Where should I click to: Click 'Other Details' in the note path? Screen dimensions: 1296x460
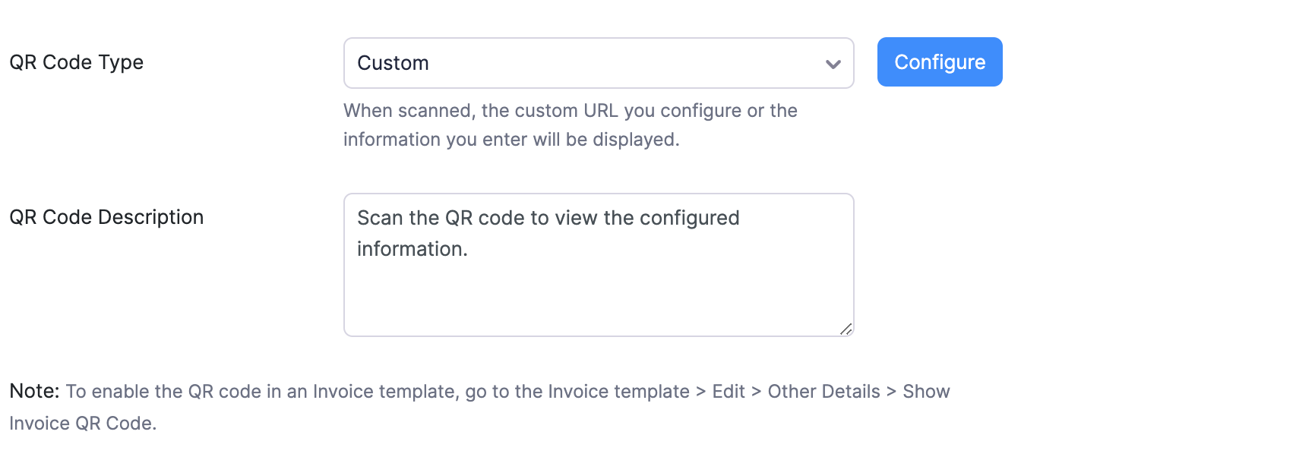click(823, 392)
